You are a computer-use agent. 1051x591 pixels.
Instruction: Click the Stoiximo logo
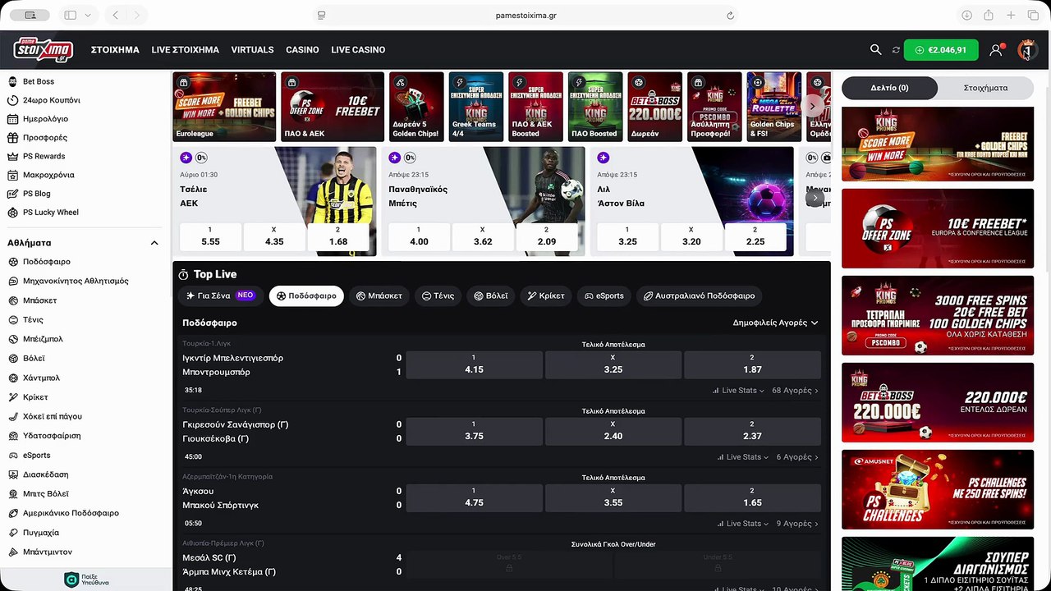44,50
